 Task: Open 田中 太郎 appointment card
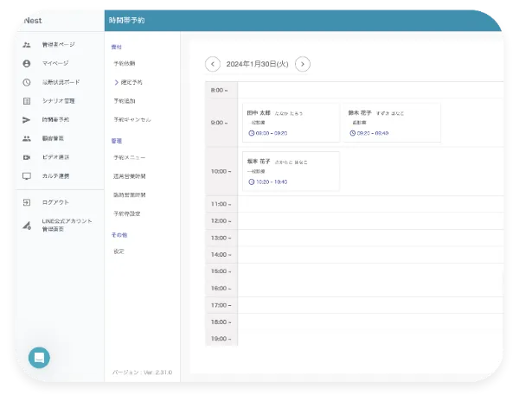click(291, 123)
